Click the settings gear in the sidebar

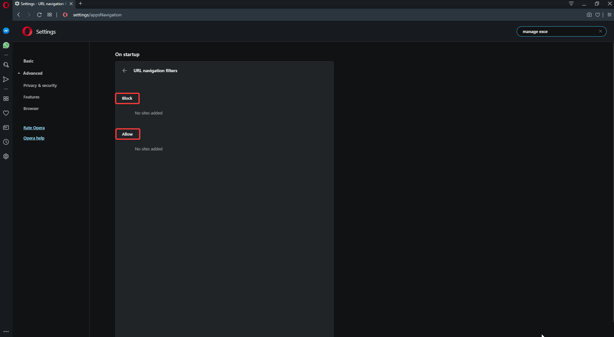coord(6,156)
